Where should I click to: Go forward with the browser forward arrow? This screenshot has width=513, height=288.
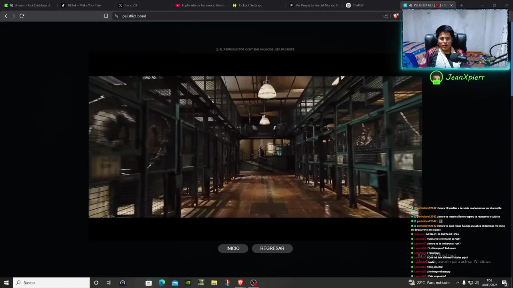point(14,16)
